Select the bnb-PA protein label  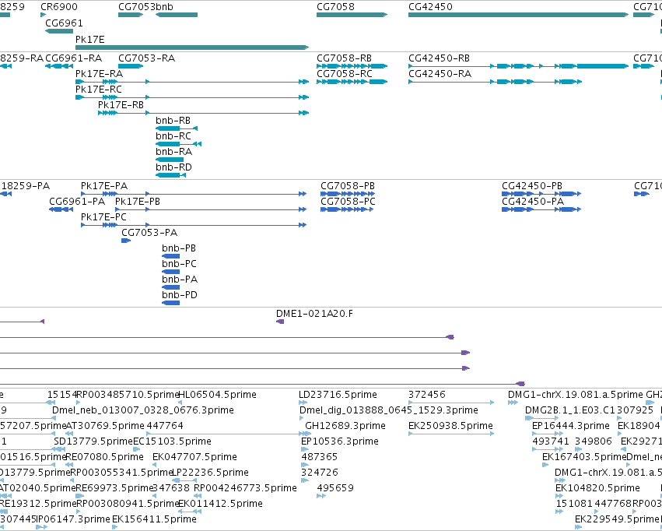(180, 280)
